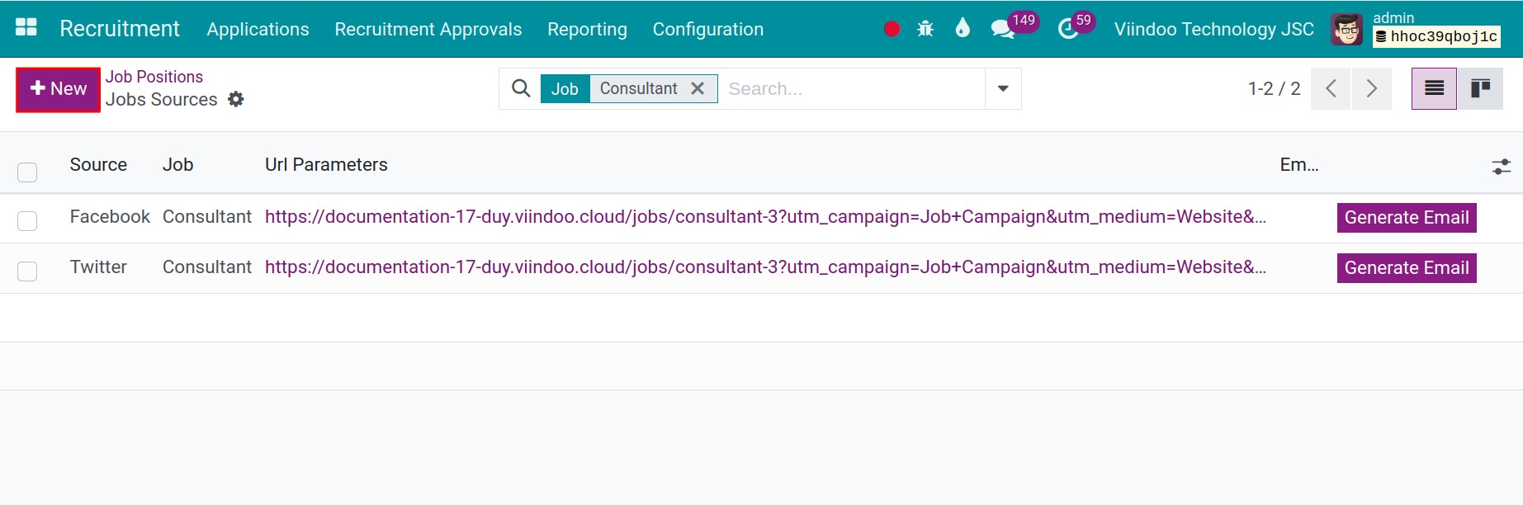Open the Viindoo Technology JSC company switcher
This screenshot has width=1523, height=505.
click(x=1213, y=29)
